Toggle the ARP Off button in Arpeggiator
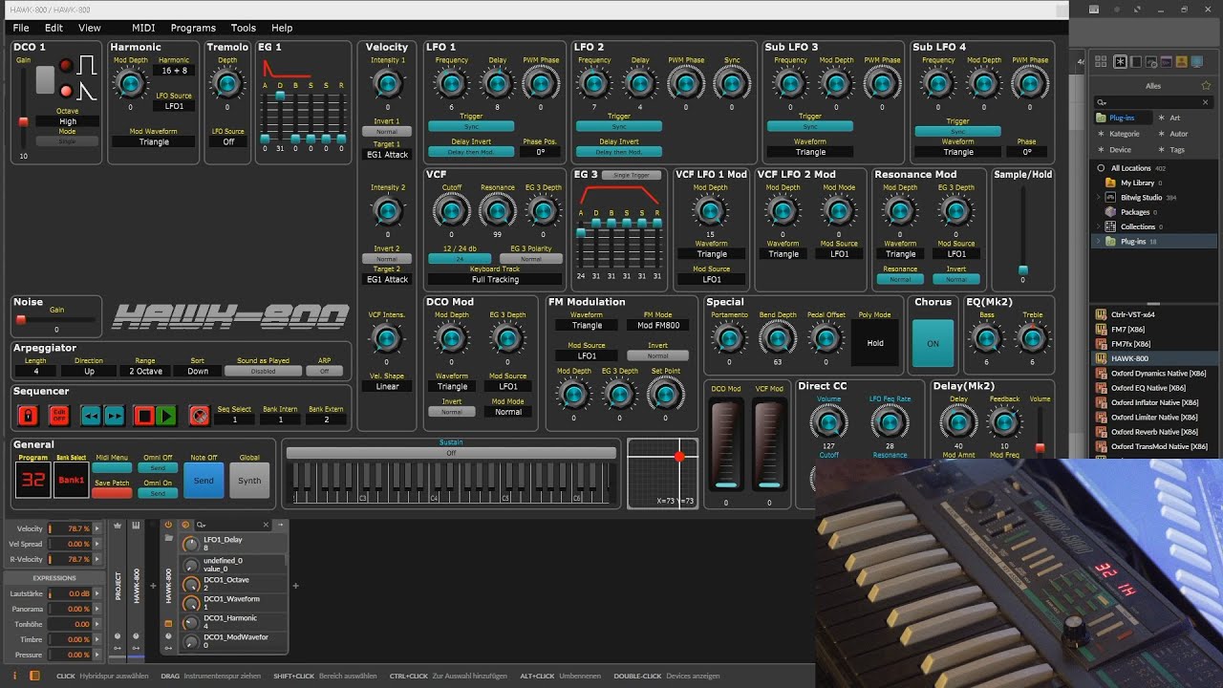The height and width of the screenshot is (688, 1223). 324,371
